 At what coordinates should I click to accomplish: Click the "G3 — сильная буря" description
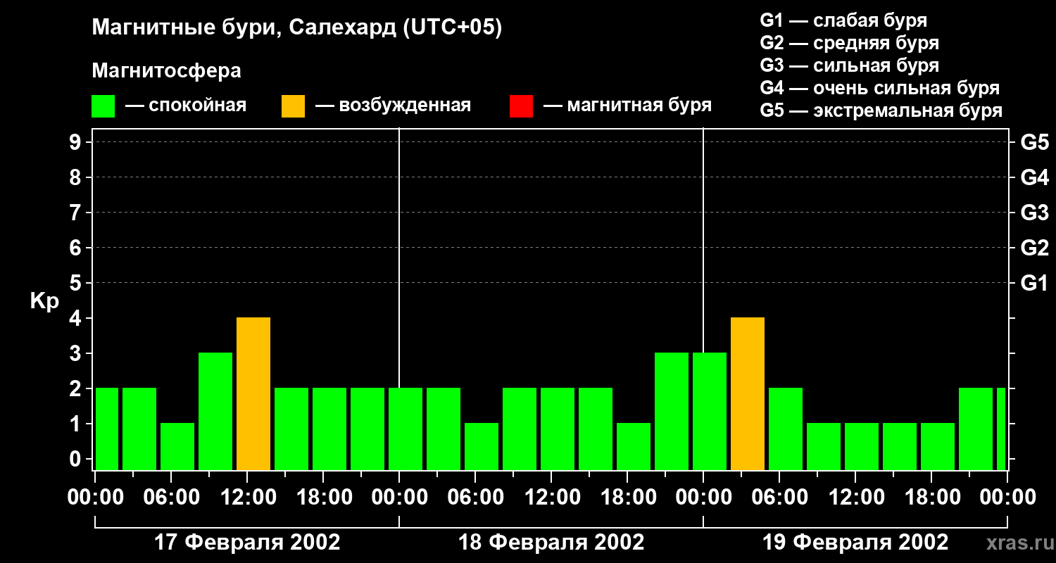850,65
